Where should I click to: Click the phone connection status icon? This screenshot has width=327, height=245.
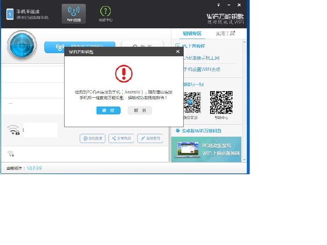(10, 14)
